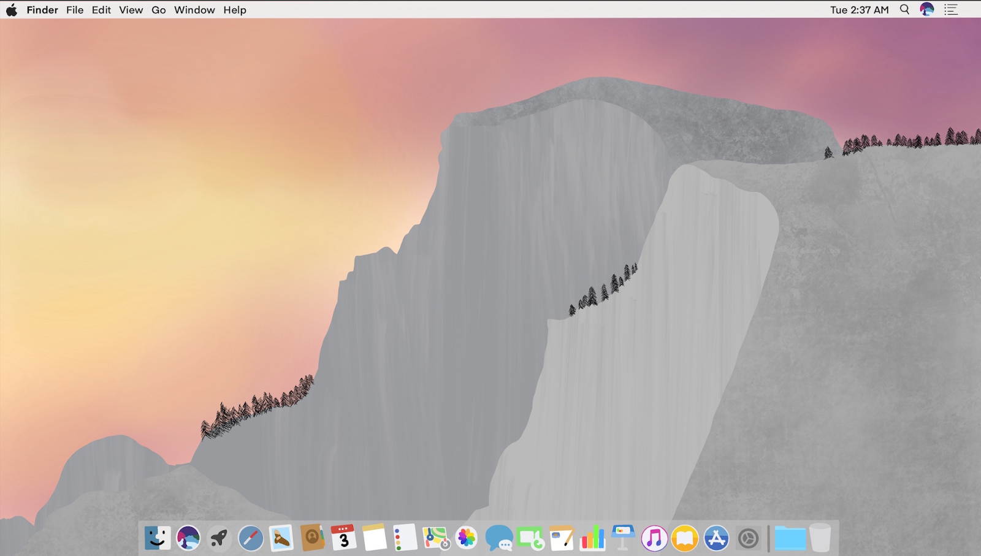The image size is (981, 556).
Task: Open the blue folder stack in Dock
Action: (790, 538)
